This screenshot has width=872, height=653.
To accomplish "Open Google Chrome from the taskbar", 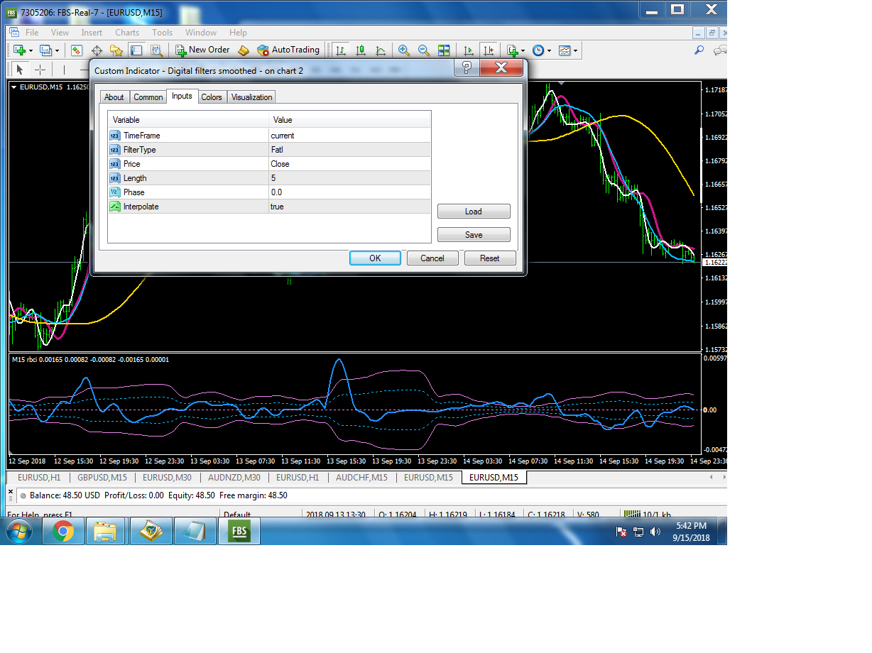I will tap(63, 531).
